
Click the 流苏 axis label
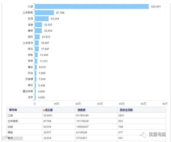click(30, 97)
